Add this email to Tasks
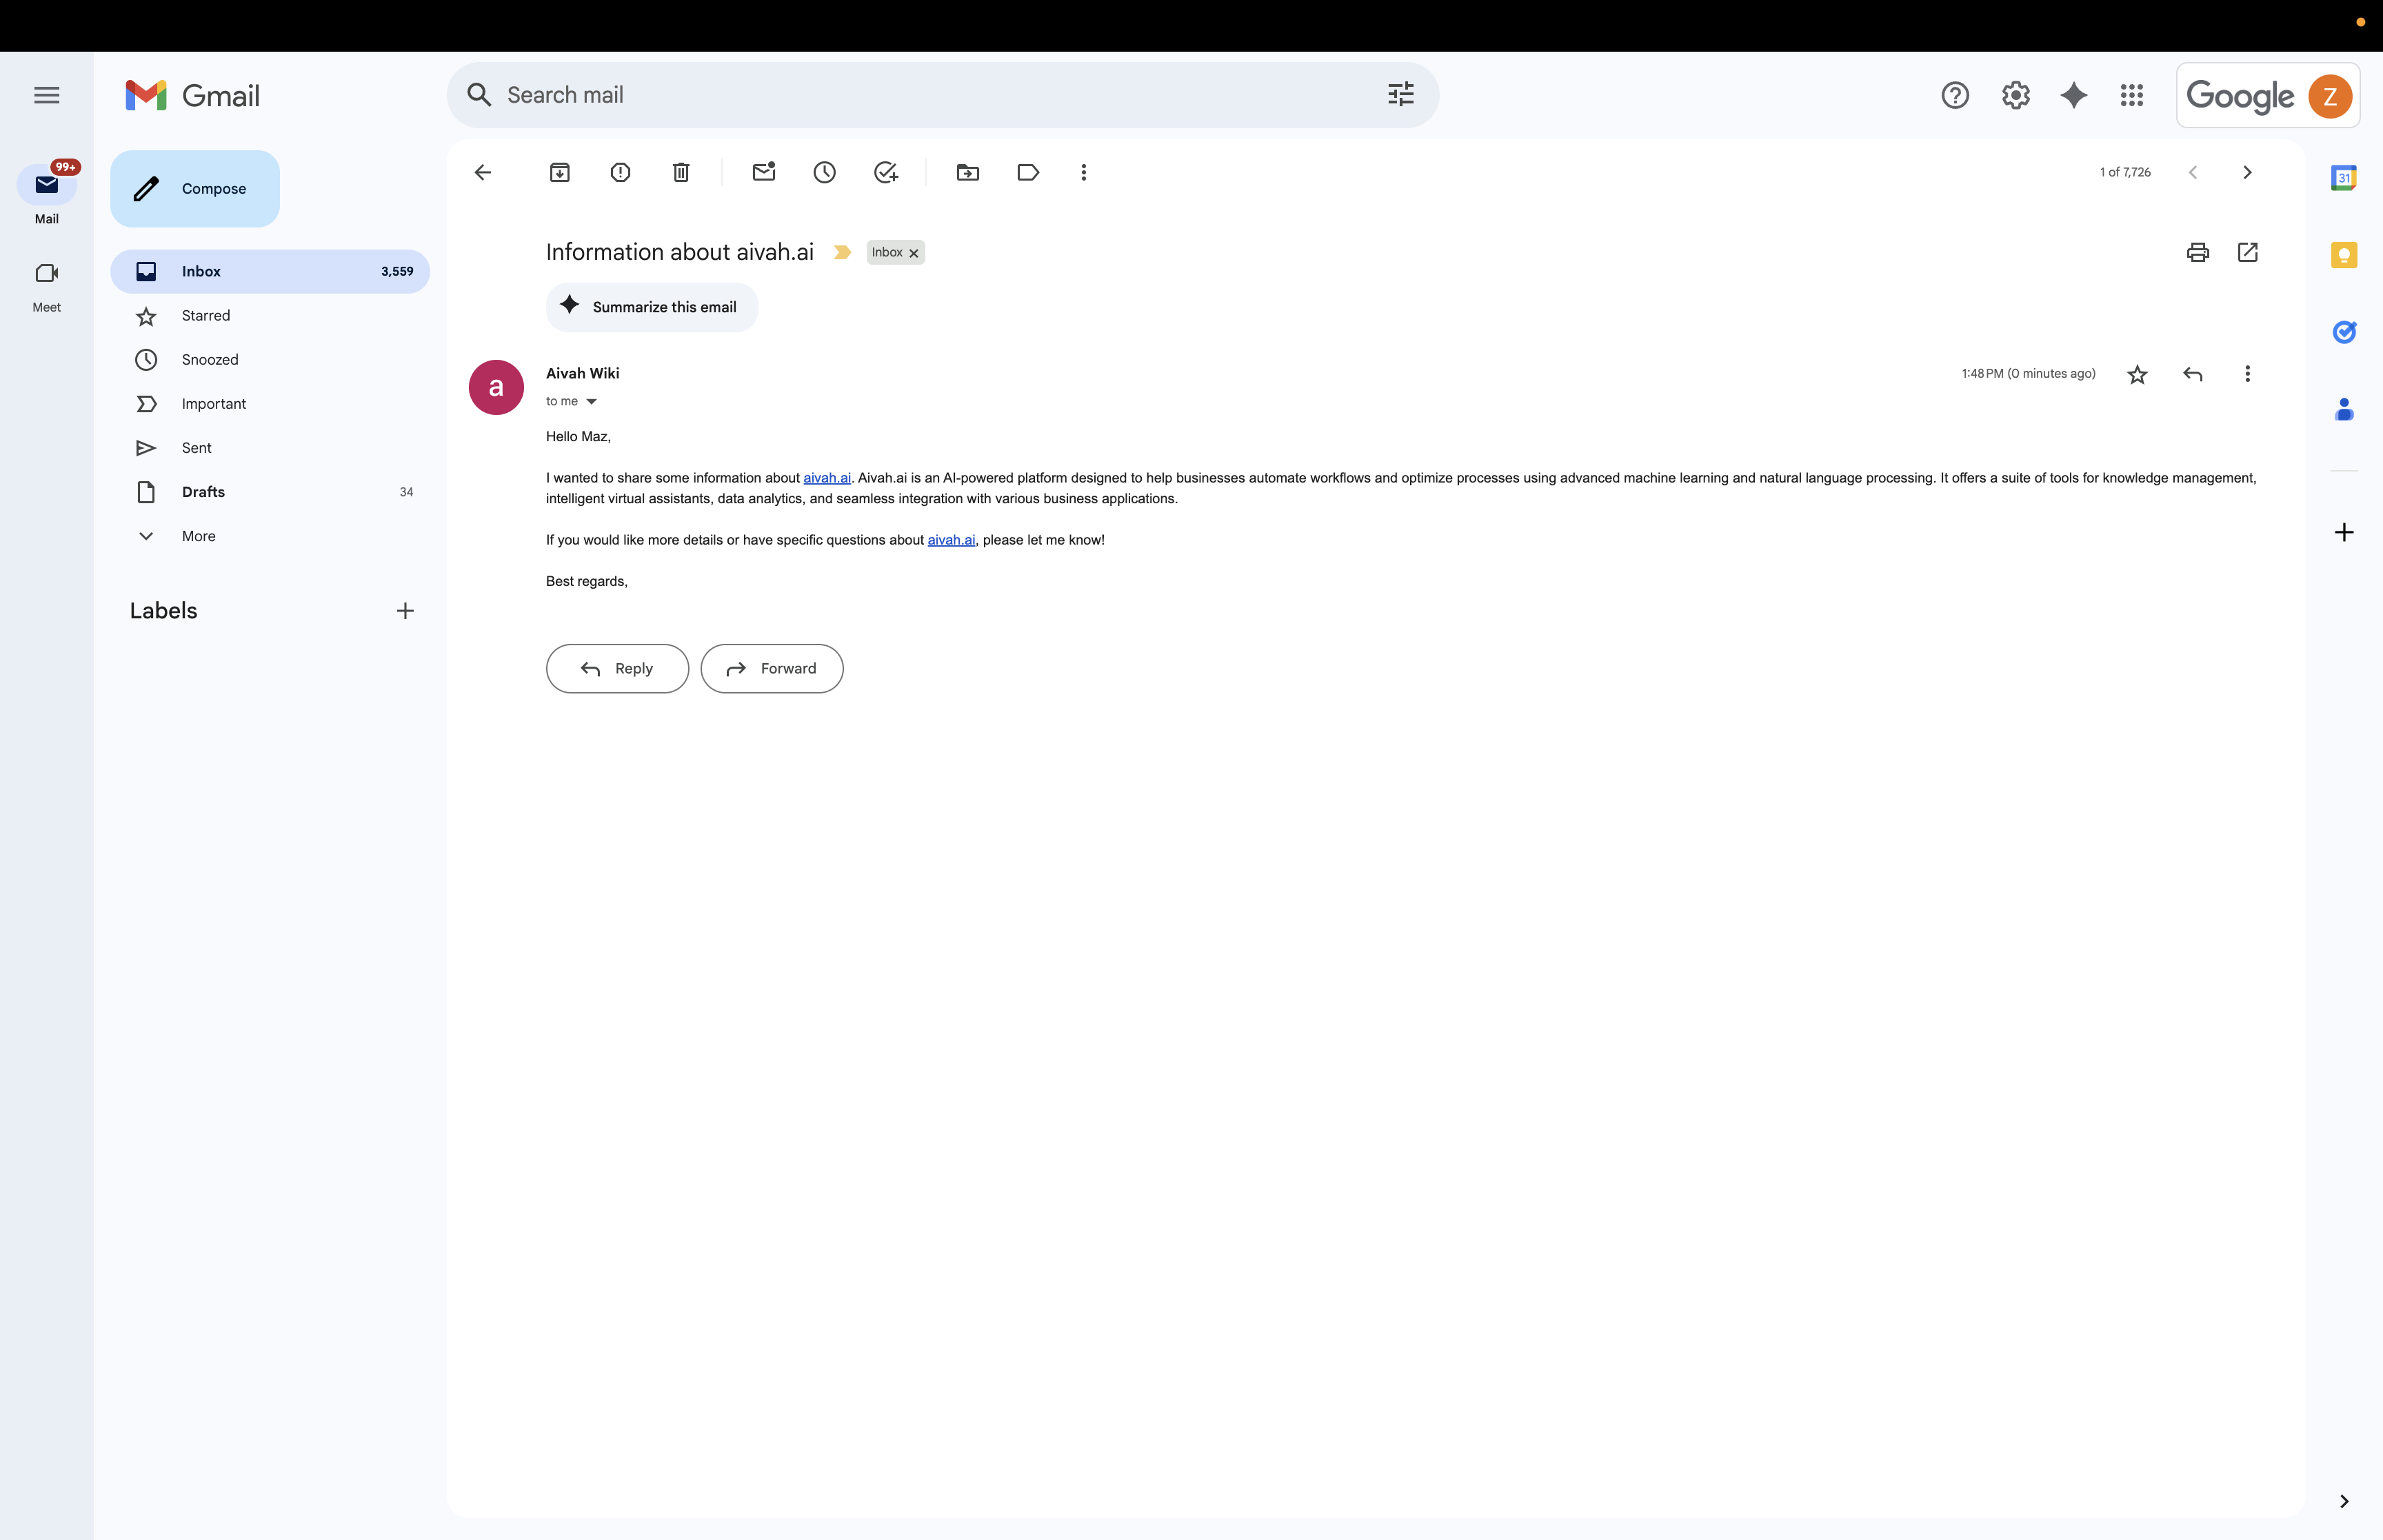This screenshot has height=1540, width=2383. click(886, 172)
